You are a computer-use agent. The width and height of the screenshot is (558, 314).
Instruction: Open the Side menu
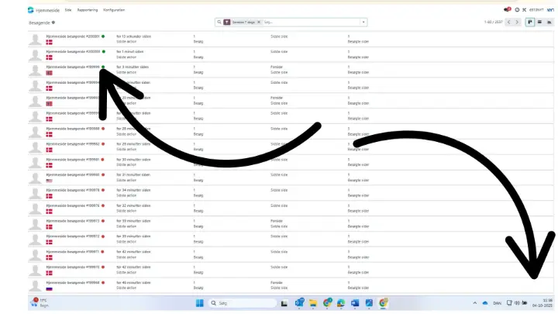pyautogui.click(x=68, y=10)
